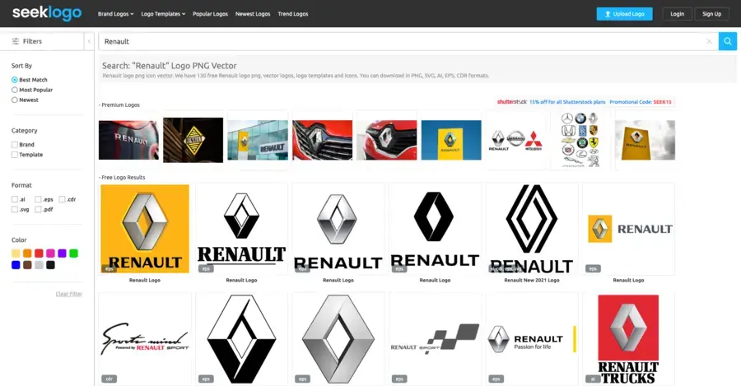Screen dimensions: 741x386
Task: Collapse the Filters sidebar with the chevron
Action: coord(89,41)
